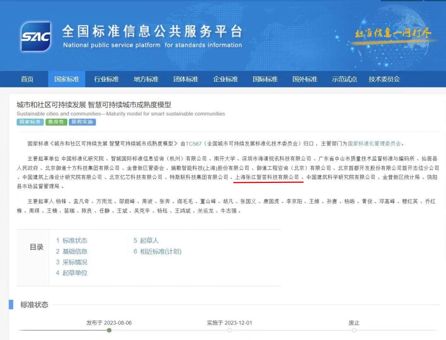Open the 企业标准 tab
446x340 pixels.
click(x=225, y=79)
